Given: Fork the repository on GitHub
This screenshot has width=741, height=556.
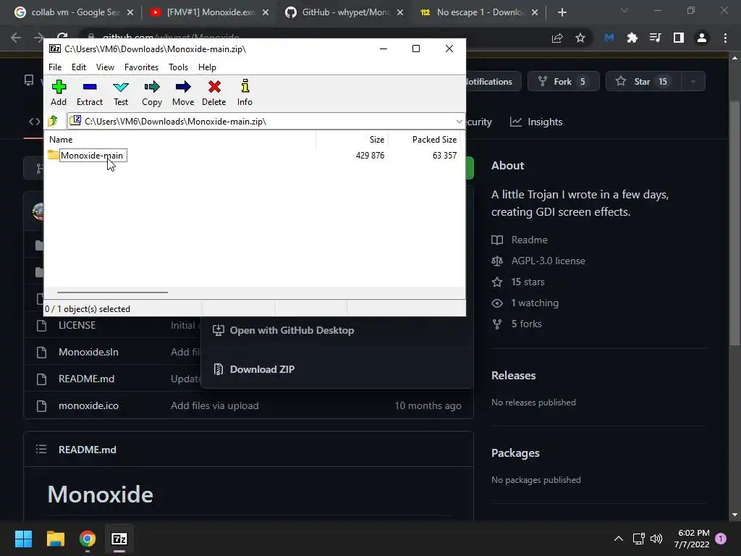Looking at the screenshot, I should [563, 81].
